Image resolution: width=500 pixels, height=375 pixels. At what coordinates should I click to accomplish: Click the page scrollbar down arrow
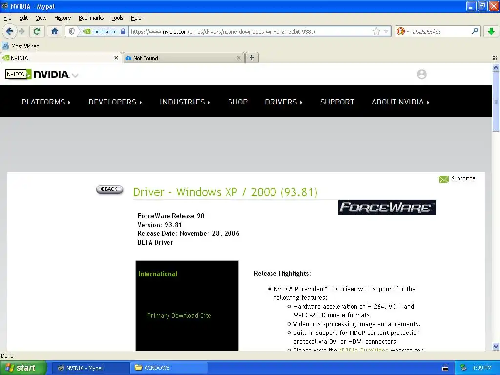click(x=496, y=346)
